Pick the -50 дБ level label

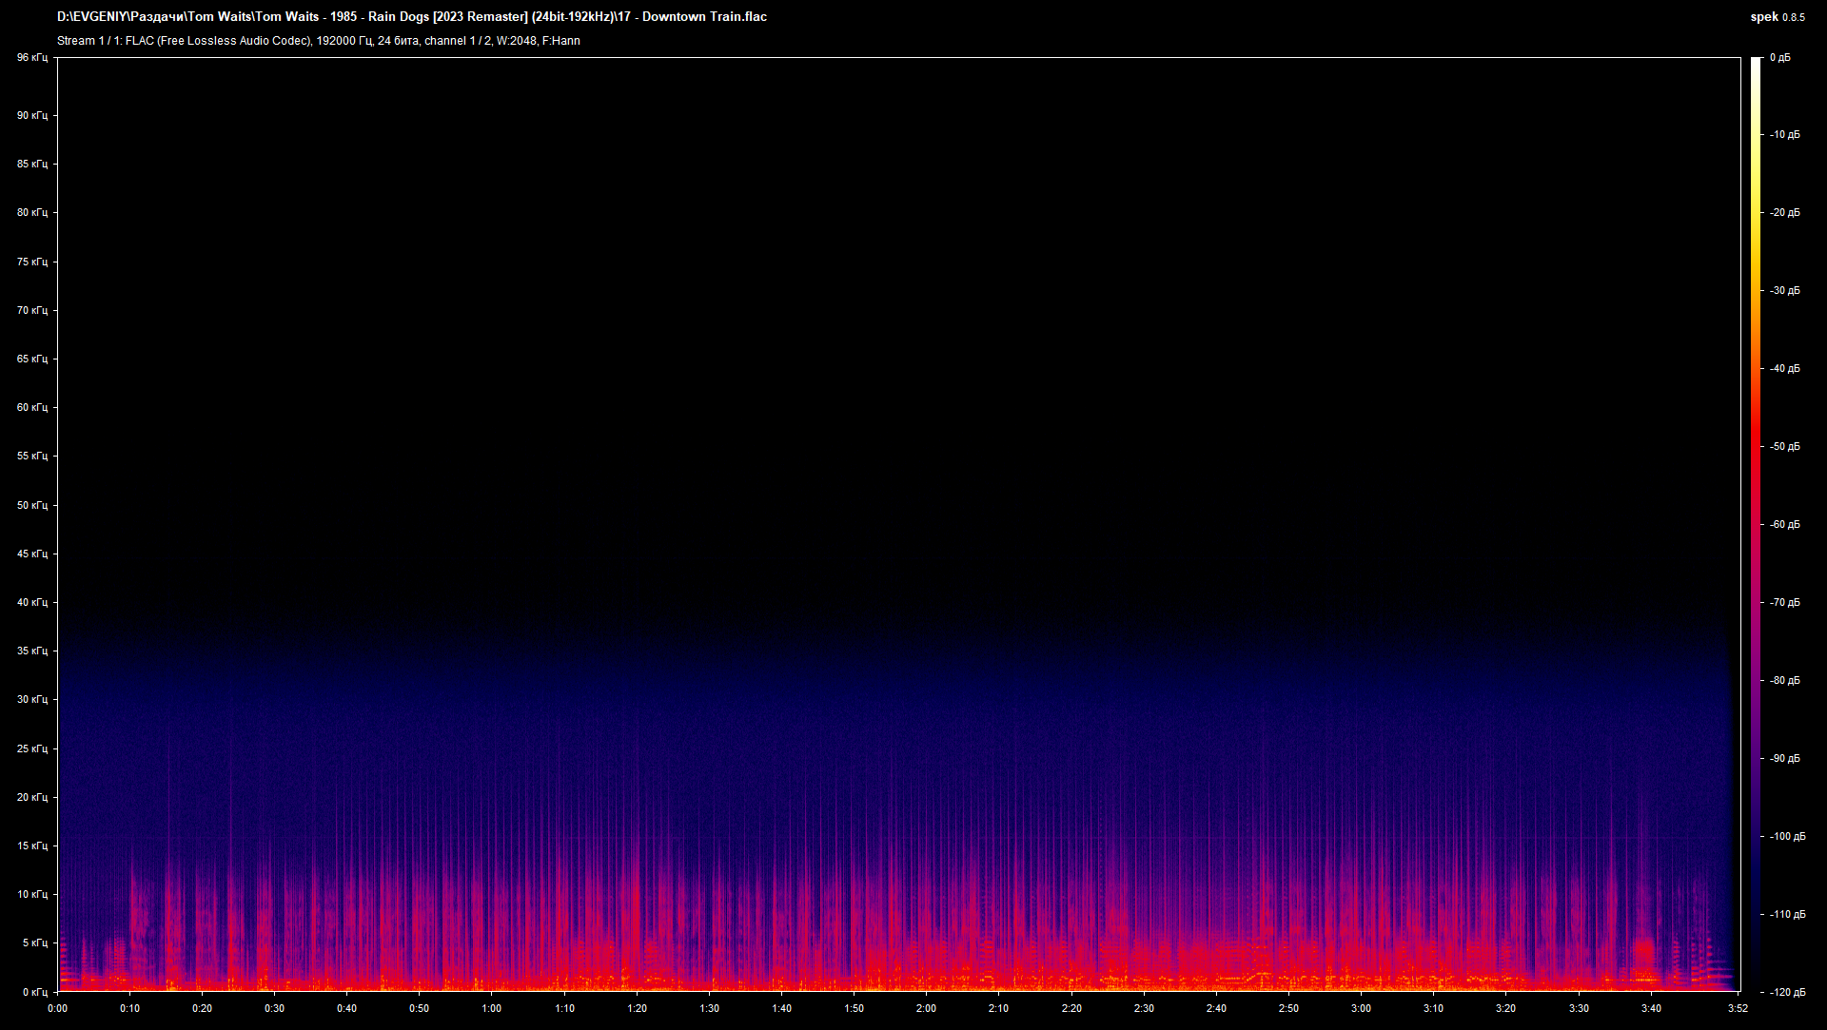1785,447
